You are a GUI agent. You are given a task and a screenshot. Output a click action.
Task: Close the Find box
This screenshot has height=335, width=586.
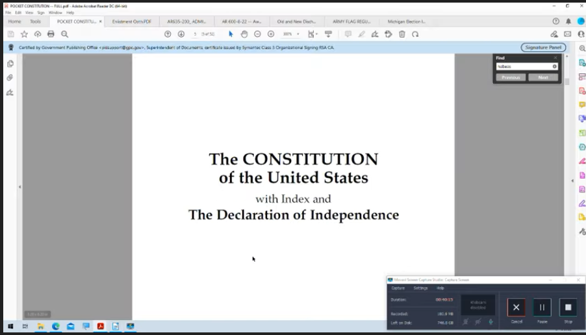pyautogui.click(x=555, y=58)
